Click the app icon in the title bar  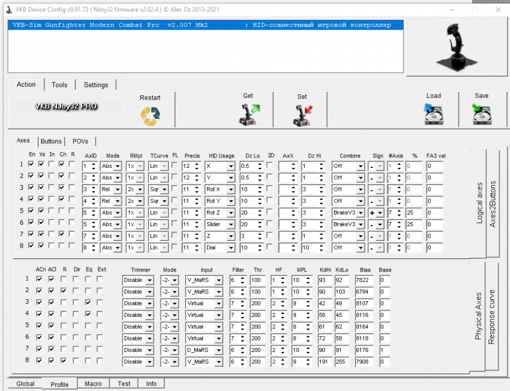pos(9,10)
